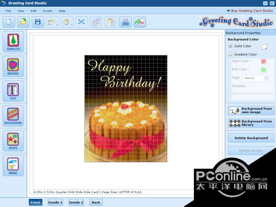Open the Insert menu
The image size is (276, 207).
47,11
